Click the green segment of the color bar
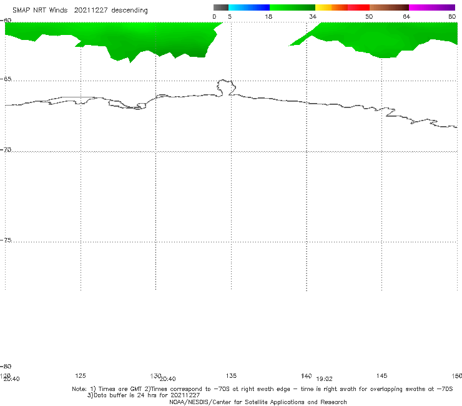This screenshot has width=462, height=406. coord(292,7)
